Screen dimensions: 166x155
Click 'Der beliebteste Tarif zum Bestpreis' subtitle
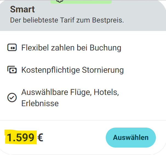(x=67, y=20)
